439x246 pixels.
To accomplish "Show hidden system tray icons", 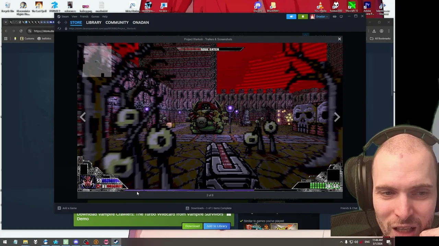I will pyautogui.click(x=341, y=242).
